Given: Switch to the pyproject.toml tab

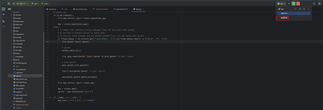Looking at the screenshot, I should [121, 9].
